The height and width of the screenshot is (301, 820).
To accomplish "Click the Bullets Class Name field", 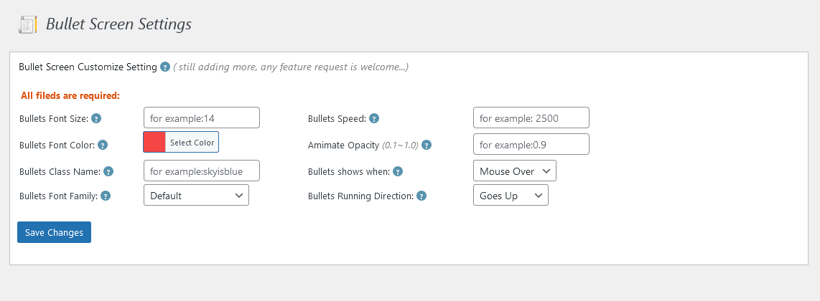I will coord(201,171).
